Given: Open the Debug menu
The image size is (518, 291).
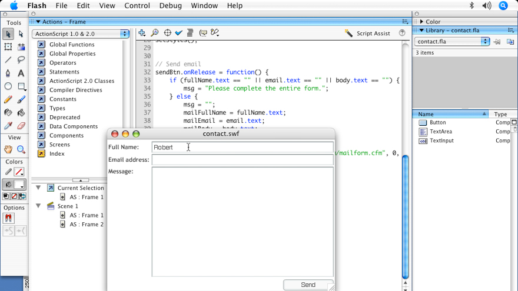Looking at the screenshot, I should click(171, 6).
